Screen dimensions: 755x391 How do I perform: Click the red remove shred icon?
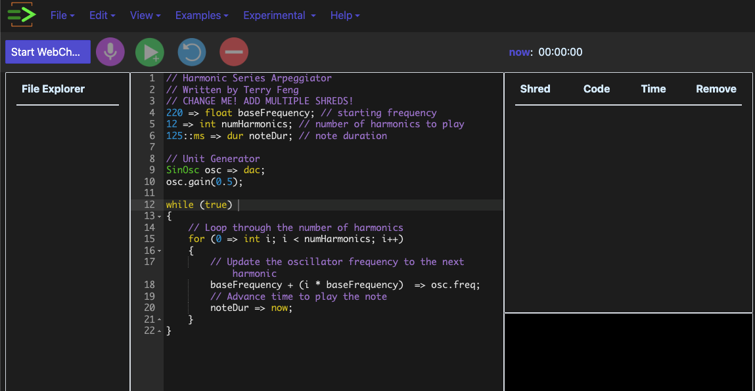(x=234, y=52)
